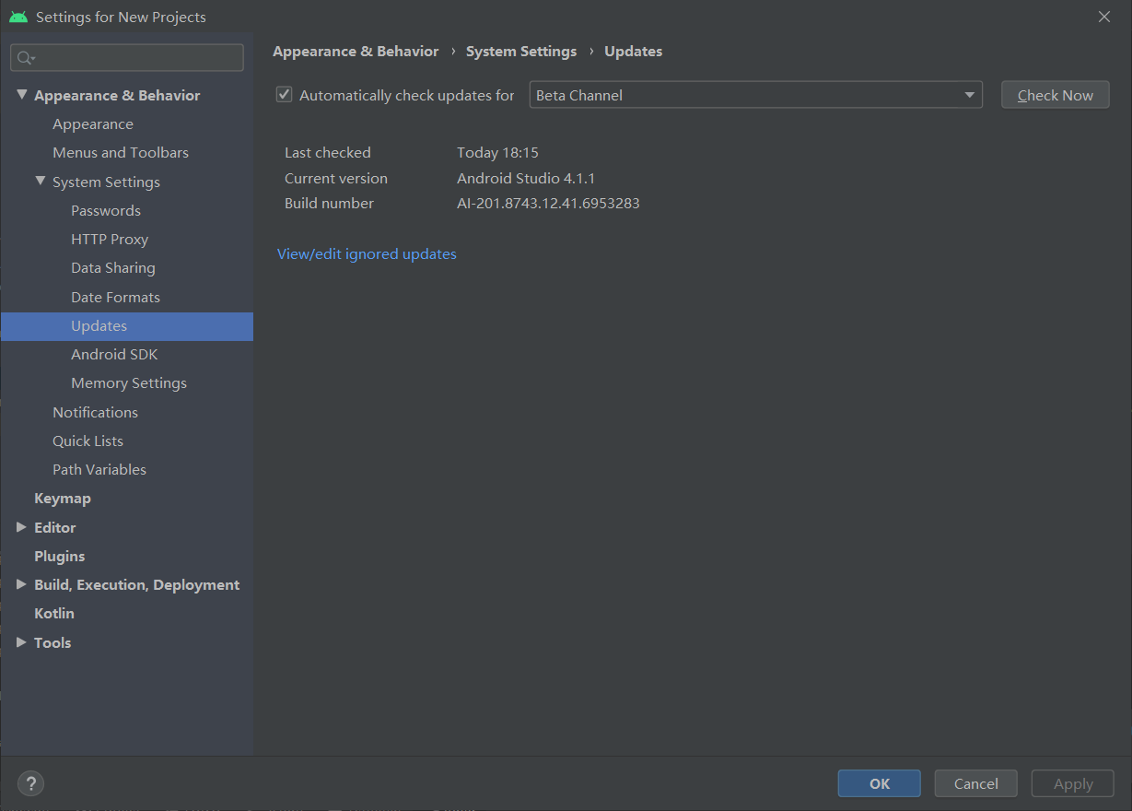This screenshot has width=1132, height=811.
Task: Click Updates in the breadcrumb
Action: tap(633, 52)
